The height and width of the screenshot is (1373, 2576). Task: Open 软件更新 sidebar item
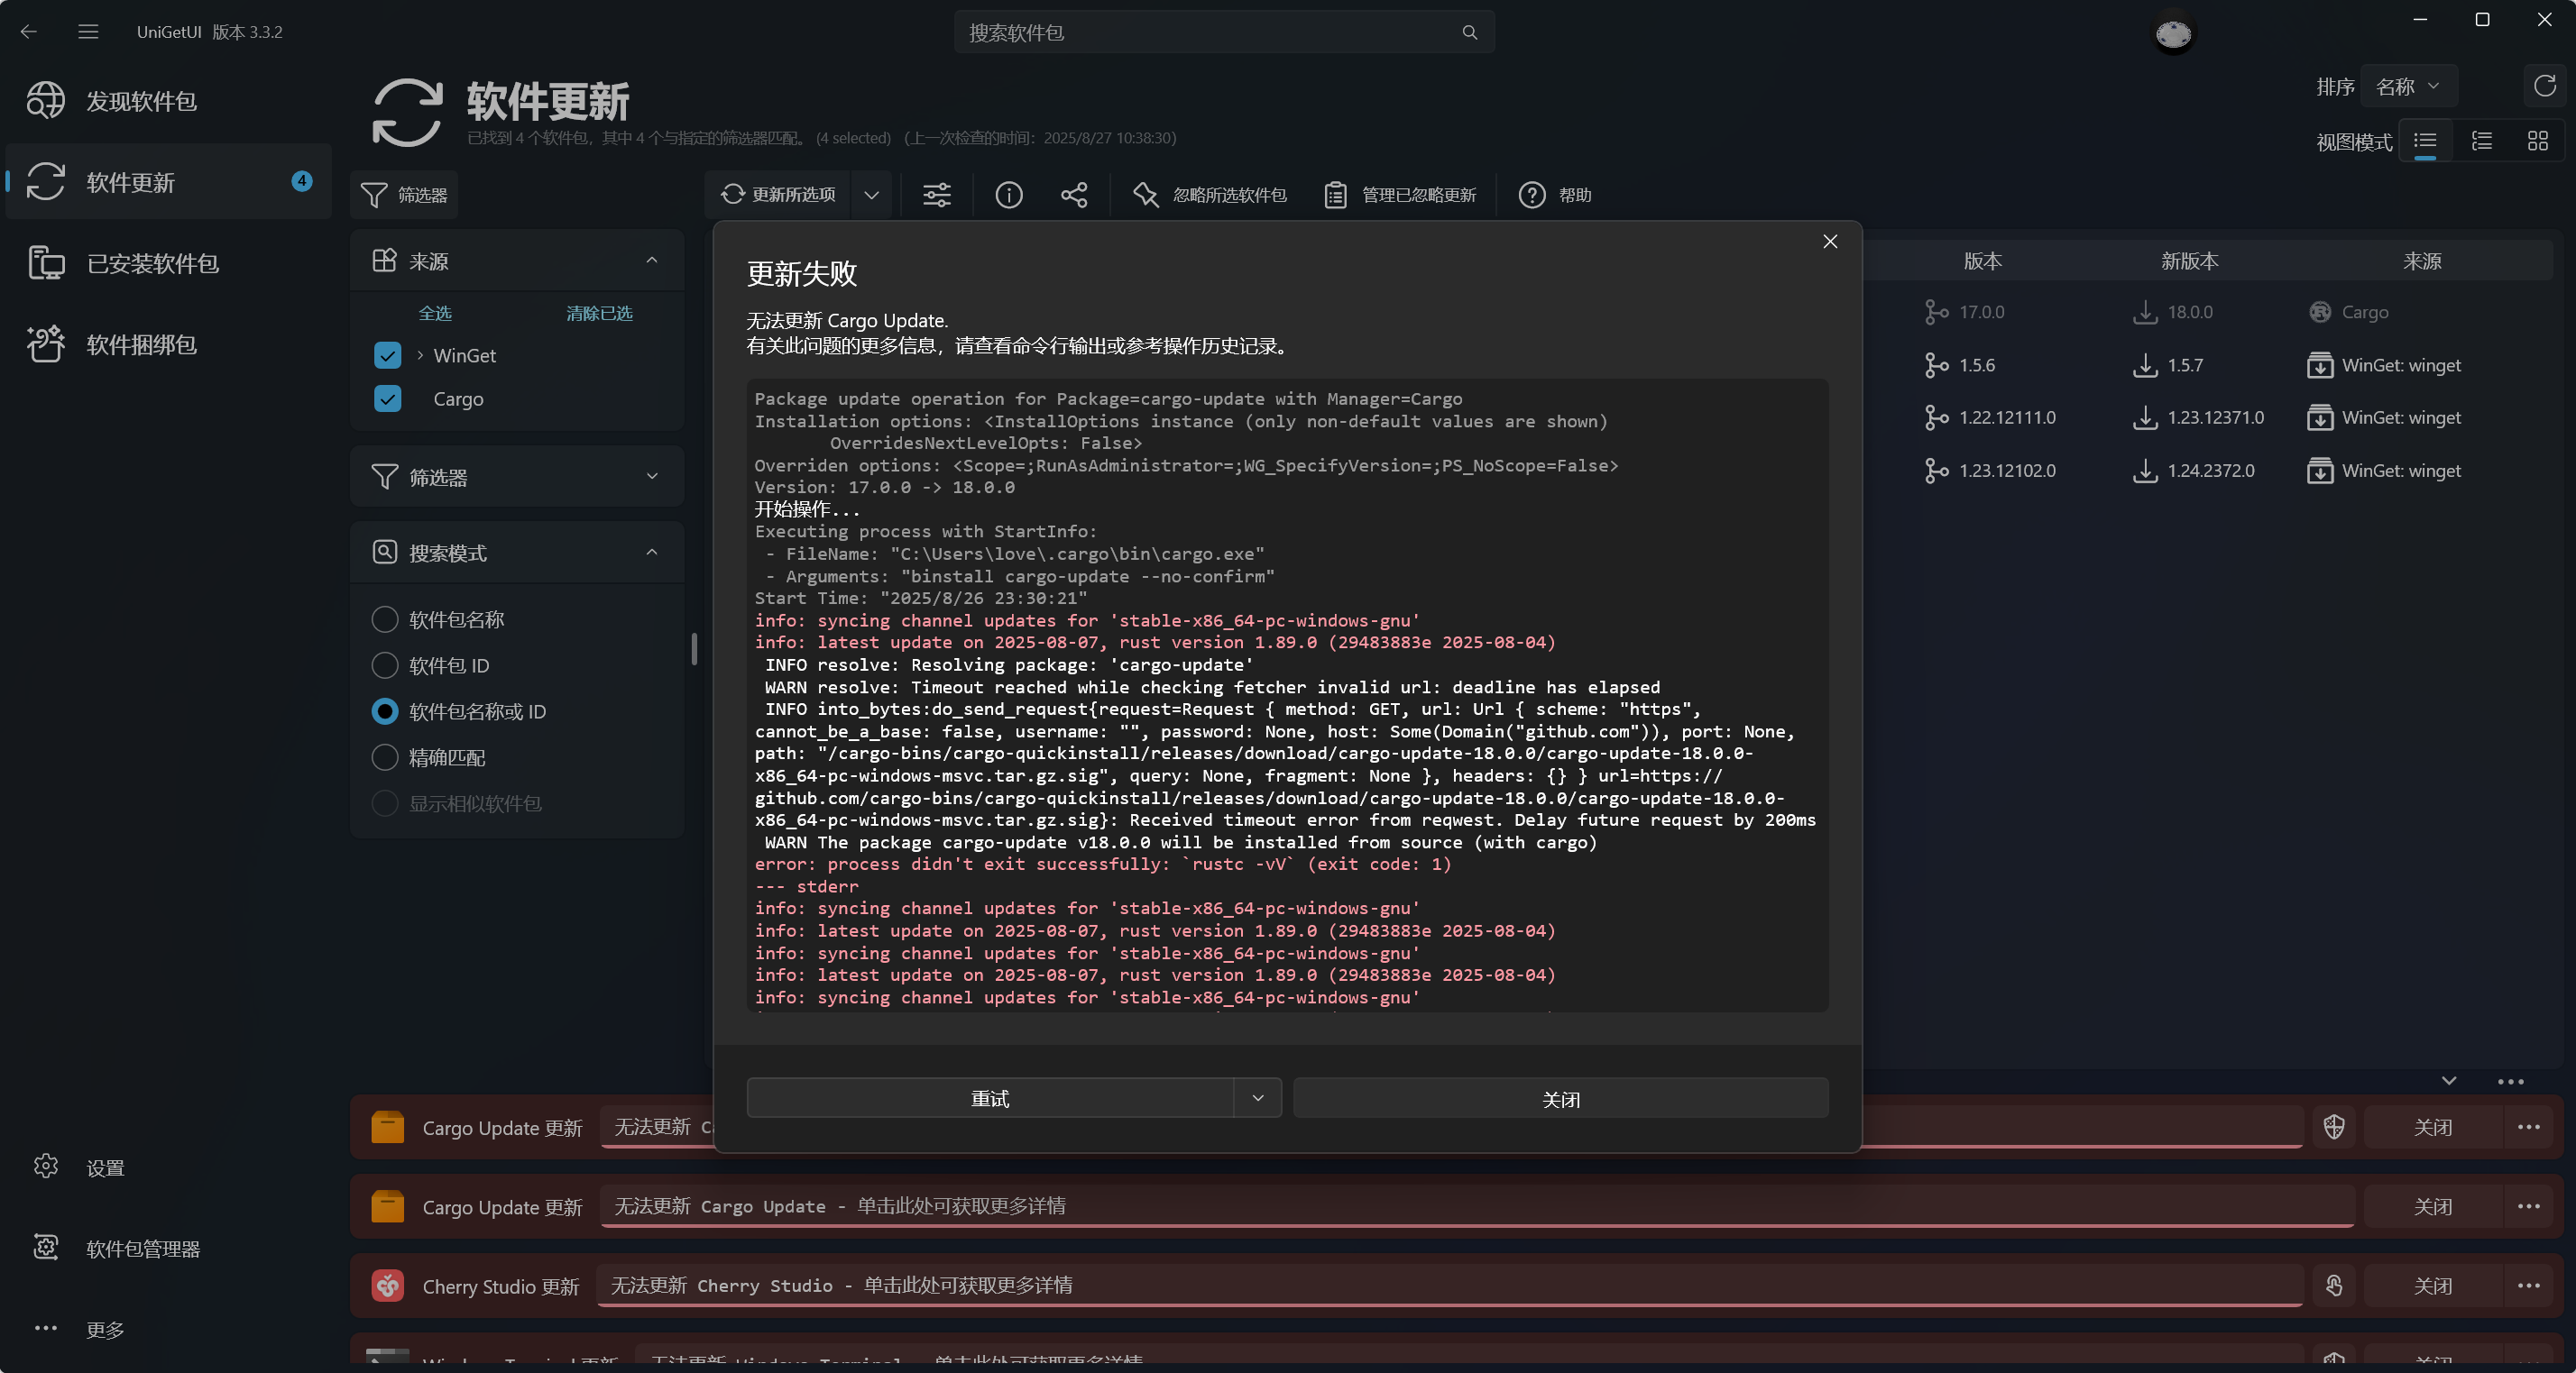(x=168, y=182)
